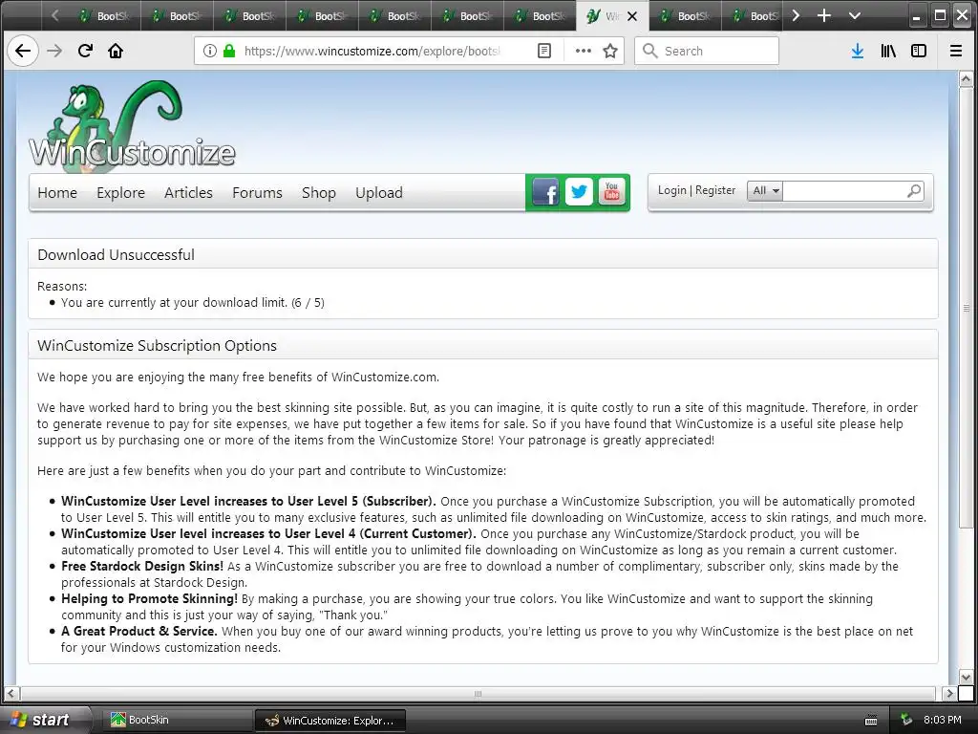
Task: Click the Free Stardock Design Skins! text
Action: [142, 566]
